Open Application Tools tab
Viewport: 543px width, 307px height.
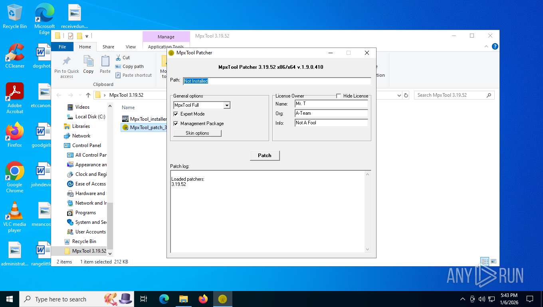point(166,47)
